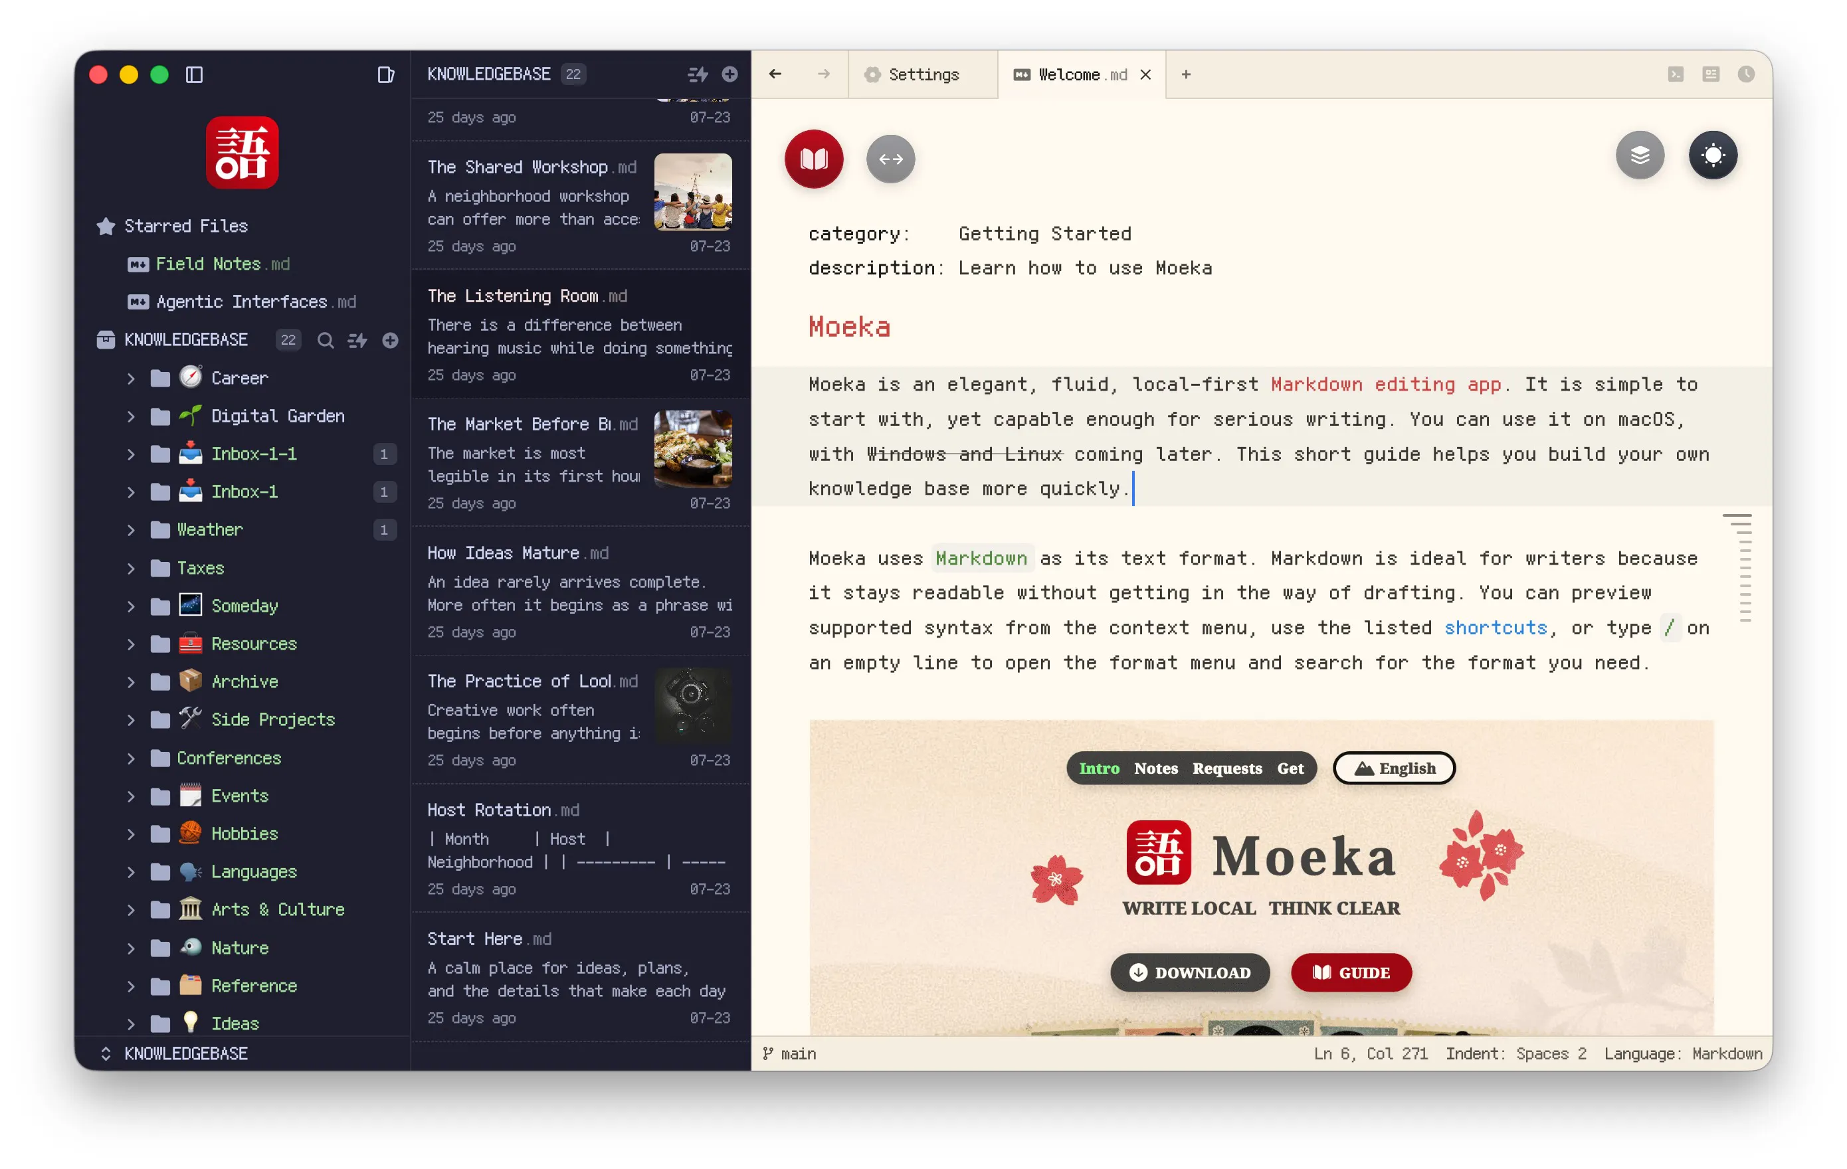Expand the Side Projects folder

coord(130,720)
